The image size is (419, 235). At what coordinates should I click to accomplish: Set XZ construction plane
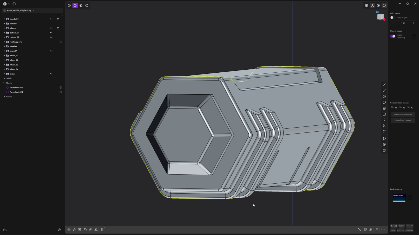point(410,107)
